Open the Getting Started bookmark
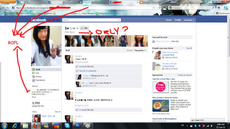 coord(24,13)
